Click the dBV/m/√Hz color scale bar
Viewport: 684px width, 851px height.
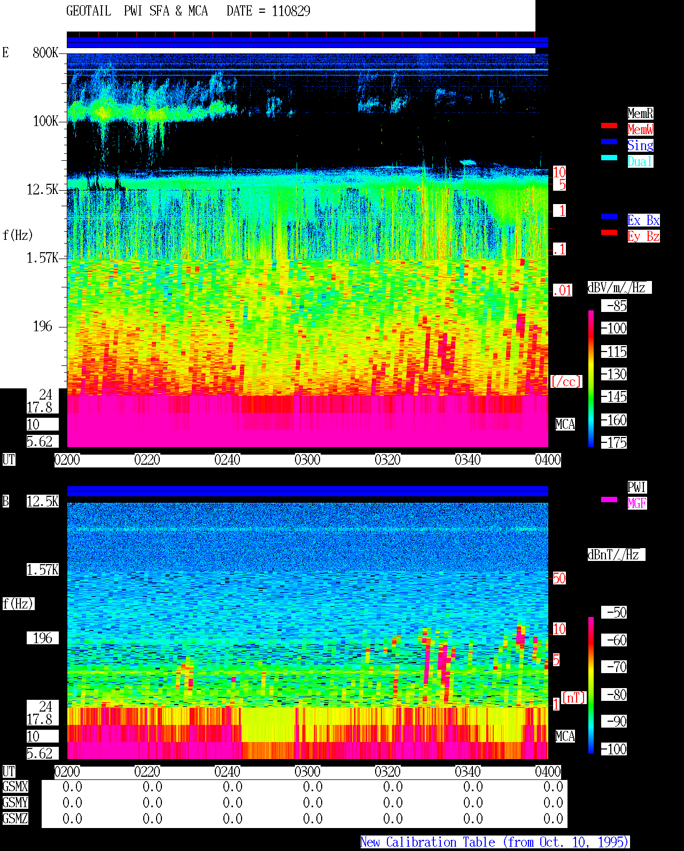click(x=591, y=378)
